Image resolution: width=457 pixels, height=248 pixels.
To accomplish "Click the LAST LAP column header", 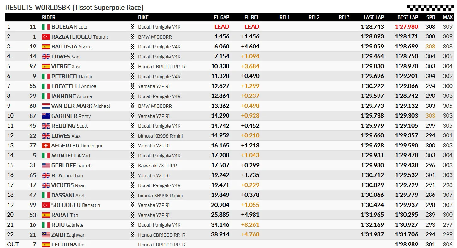I will [x=374, y=17].
